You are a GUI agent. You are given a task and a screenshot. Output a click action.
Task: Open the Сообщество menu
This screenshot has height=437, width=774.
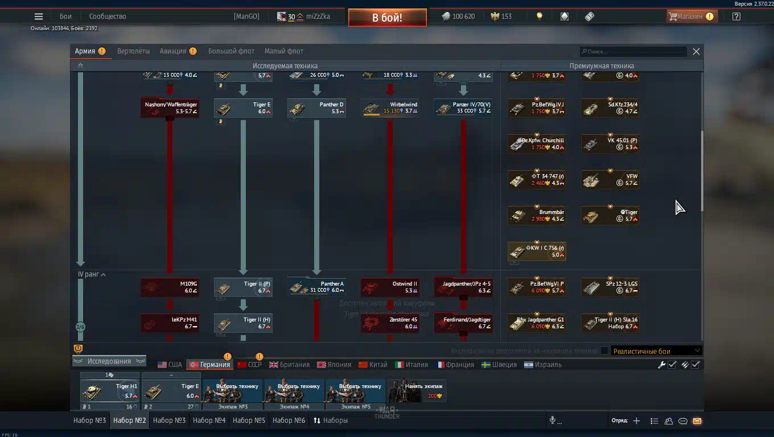[x=108, y=17]
